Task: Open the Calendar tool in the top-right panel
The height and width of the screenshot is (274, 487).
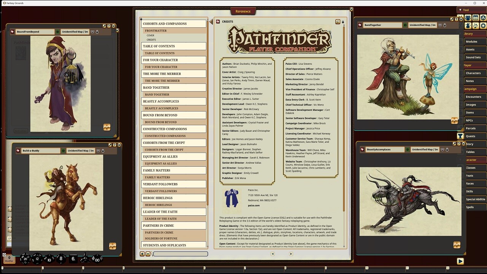Action: tap(476, 18)
